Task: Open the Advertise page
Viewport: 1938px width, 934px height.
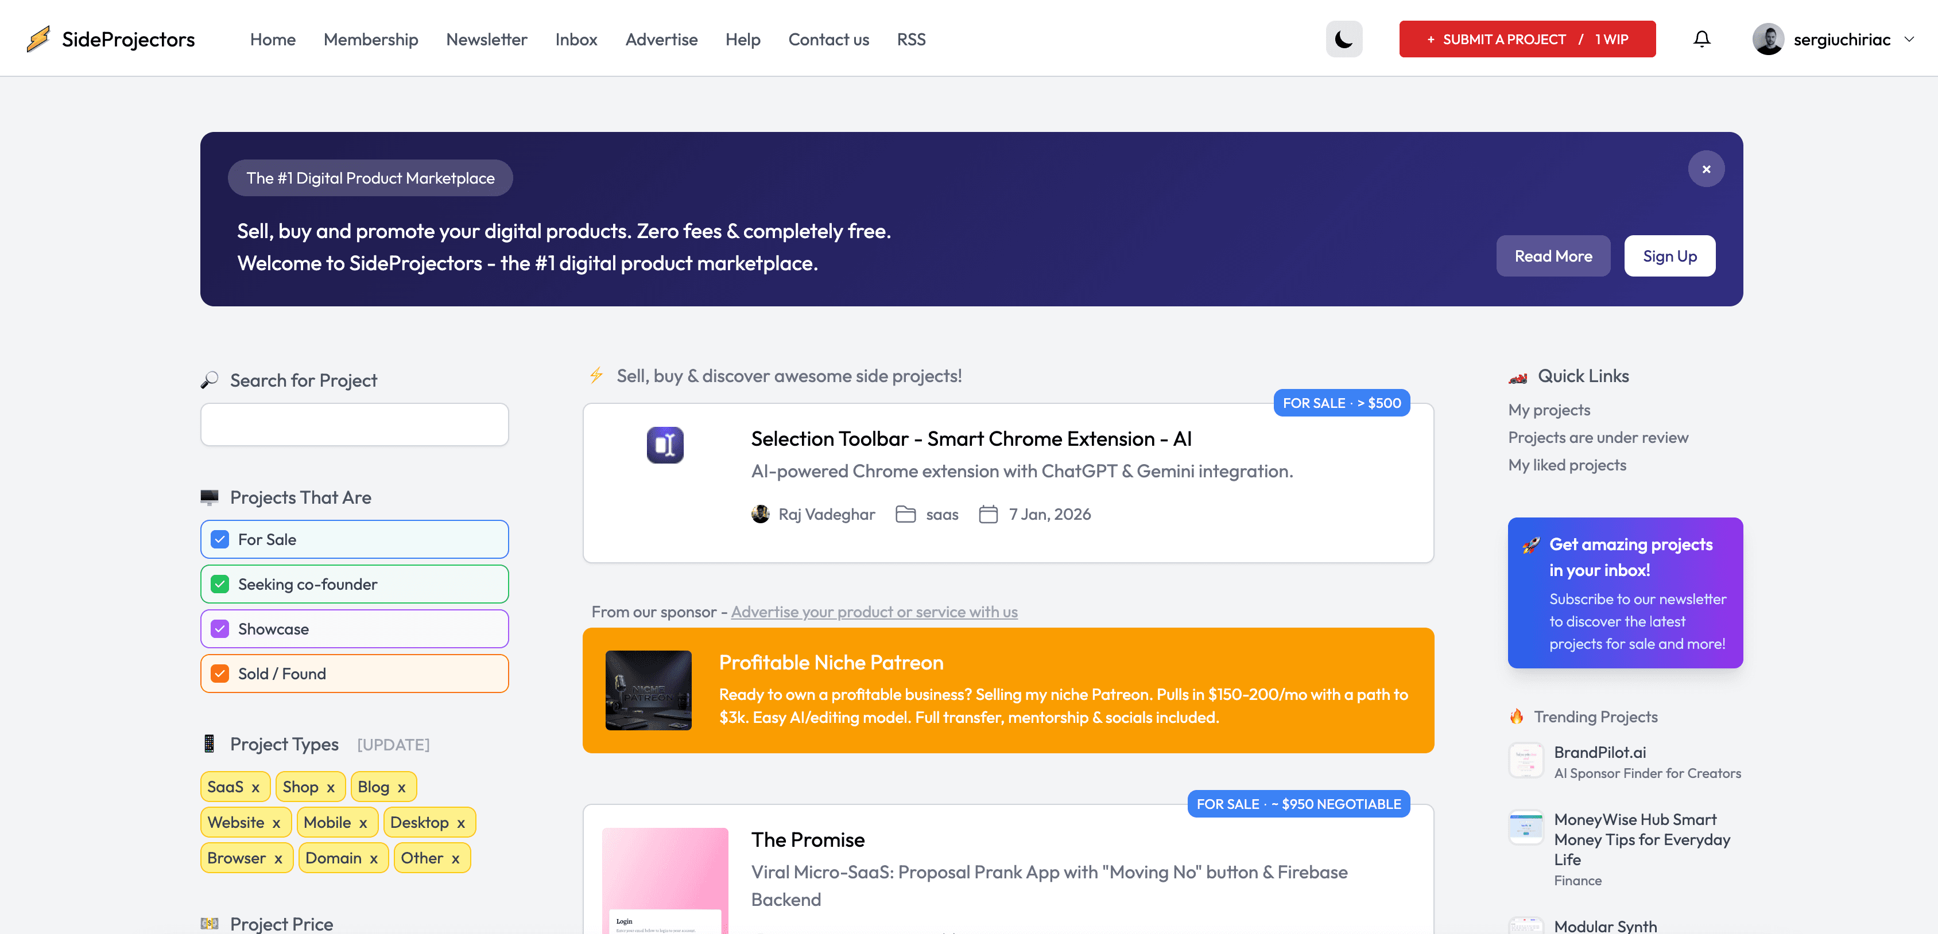Action: pyautogui.click(x=661, y=39)
